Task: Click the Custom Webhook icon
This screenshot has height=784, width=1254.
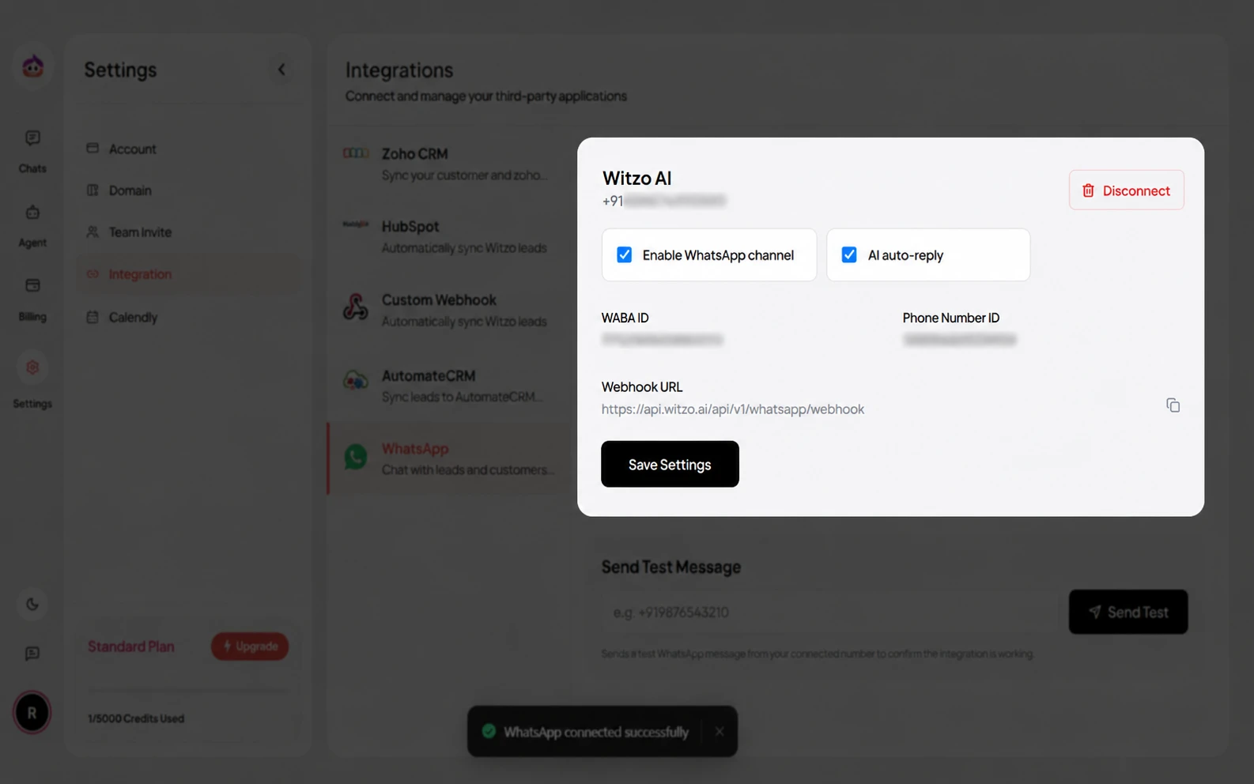Action: pos(356,307)
